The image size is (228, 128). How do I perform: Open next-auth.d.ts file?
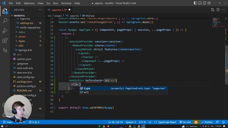[x=25, y=68]
